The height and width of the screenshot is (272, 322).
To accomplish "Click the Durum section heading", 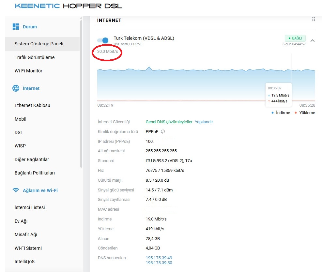I will pyautogui.click(x=30, y=27).
